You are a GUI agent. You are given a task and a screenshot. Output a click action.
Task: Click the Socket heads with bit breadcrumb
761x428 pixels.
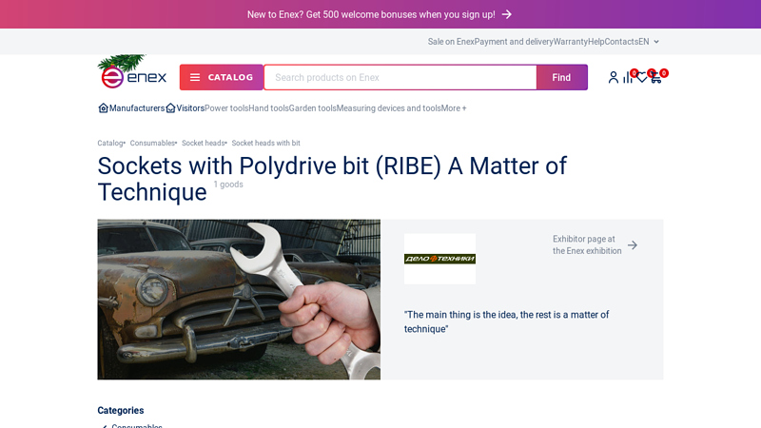266,144
